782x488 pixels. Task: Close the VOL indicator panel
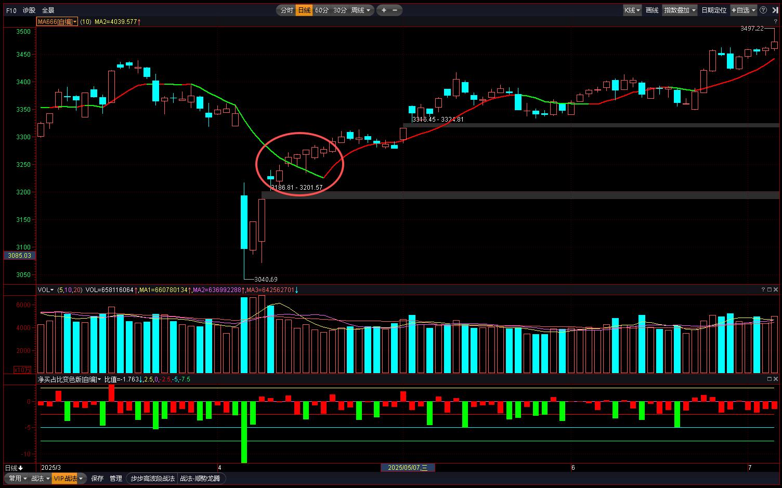[x=776, y=289]
